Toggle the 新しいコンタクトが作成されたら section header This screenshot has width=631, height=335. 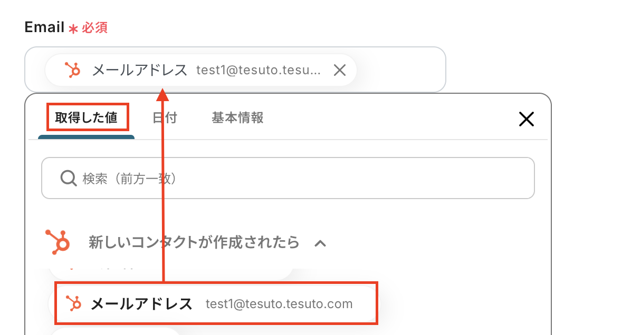click(194, 242)
